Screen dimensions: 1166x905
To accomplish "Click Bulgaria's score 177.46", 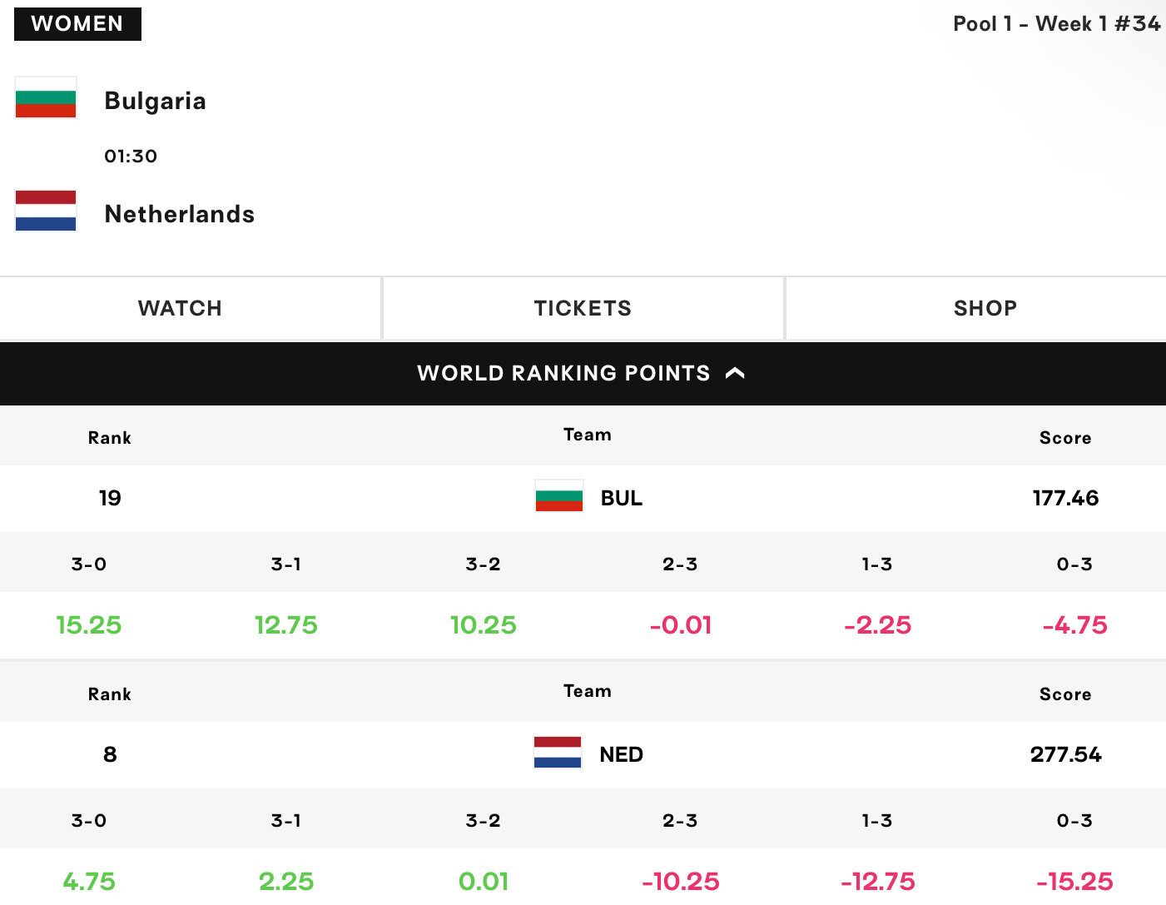I will tap(1065, 498).
